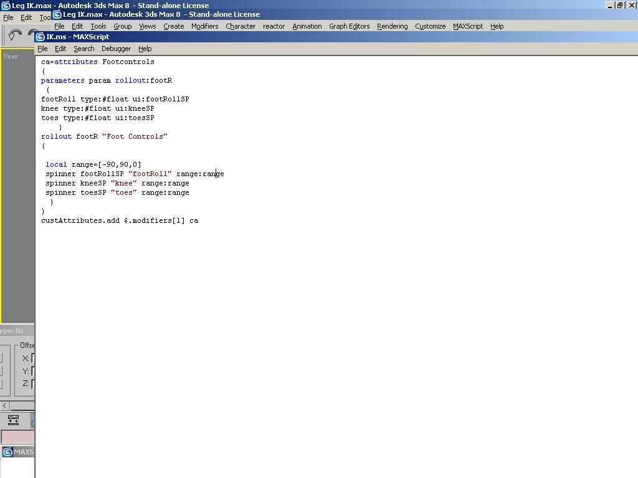Click the minimized MAXS window title bar
The height and width of the screenshot is (478, 638).
(17, 452)
